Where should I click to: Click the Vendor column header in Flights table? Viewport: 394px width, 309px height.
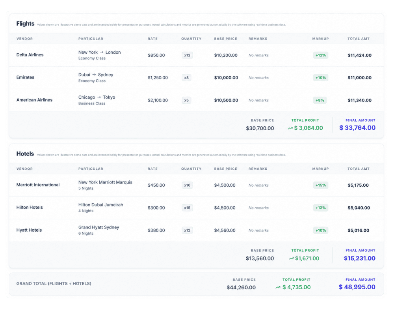[24, 39]
